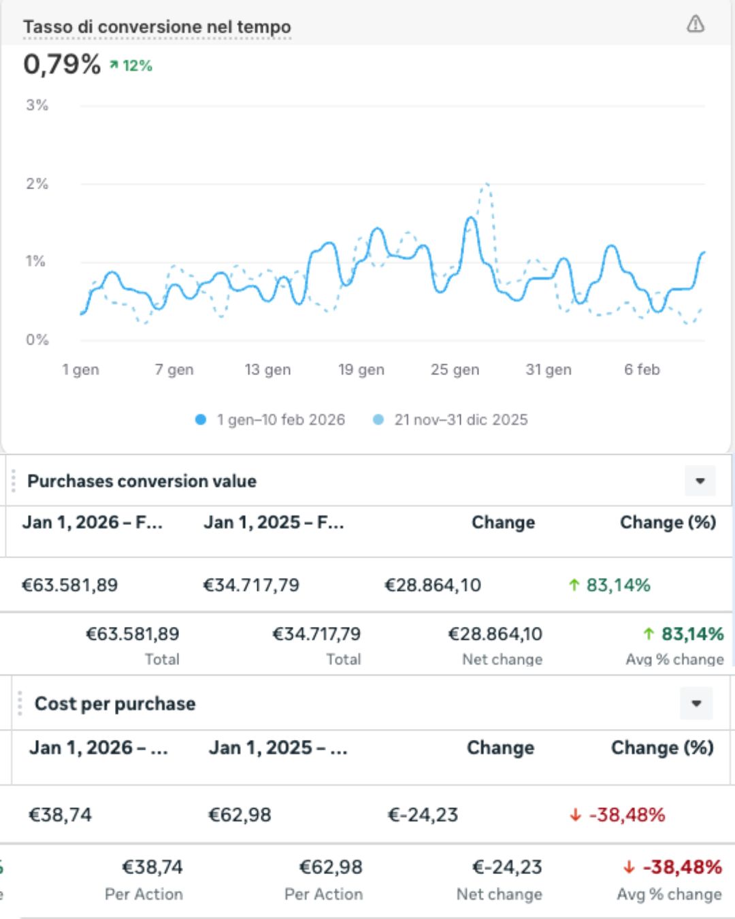Toggle the 21 nov–31 dic 2025 legend series

[460, 419]
